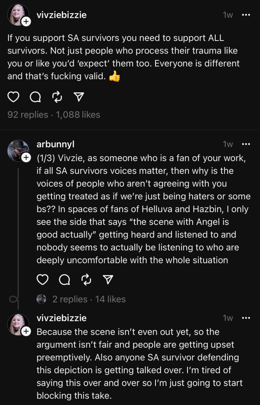Reply to the top vivziebizzie post
The width and height of the screenshot is (260, 405).
(x=35, y=97)
